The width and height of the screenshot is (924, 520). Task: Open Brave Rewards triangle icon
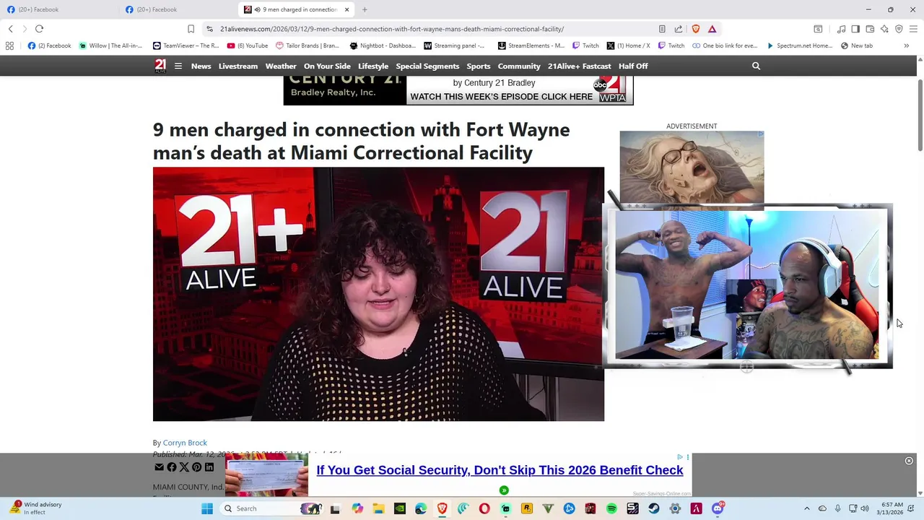click(712, 29)
